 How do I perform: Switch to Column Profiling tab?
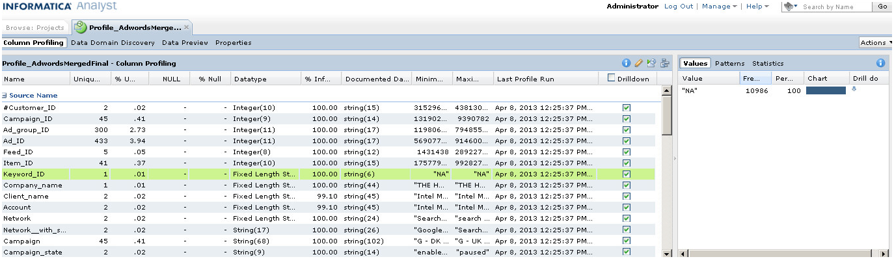tap(34, 42)
